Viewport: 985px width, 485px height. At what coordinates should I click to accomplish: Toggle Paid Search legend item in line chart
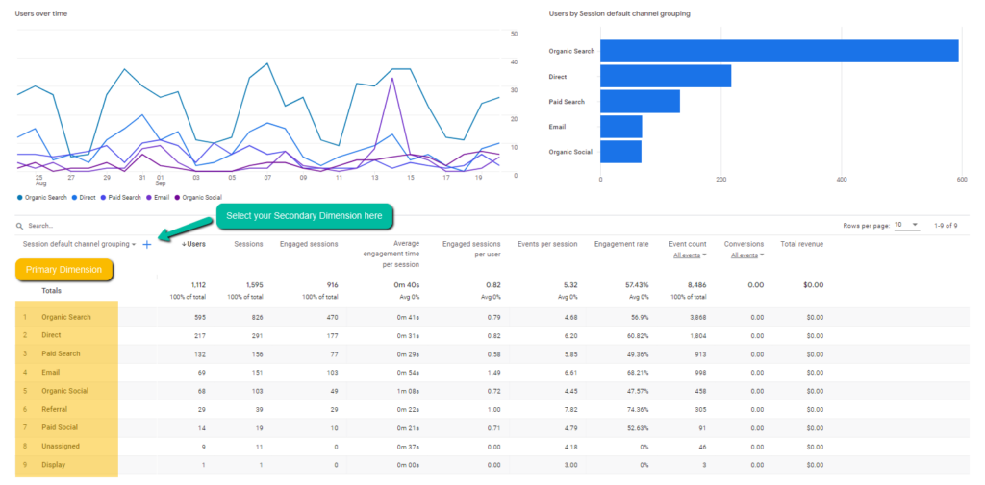tap(120, 198)
